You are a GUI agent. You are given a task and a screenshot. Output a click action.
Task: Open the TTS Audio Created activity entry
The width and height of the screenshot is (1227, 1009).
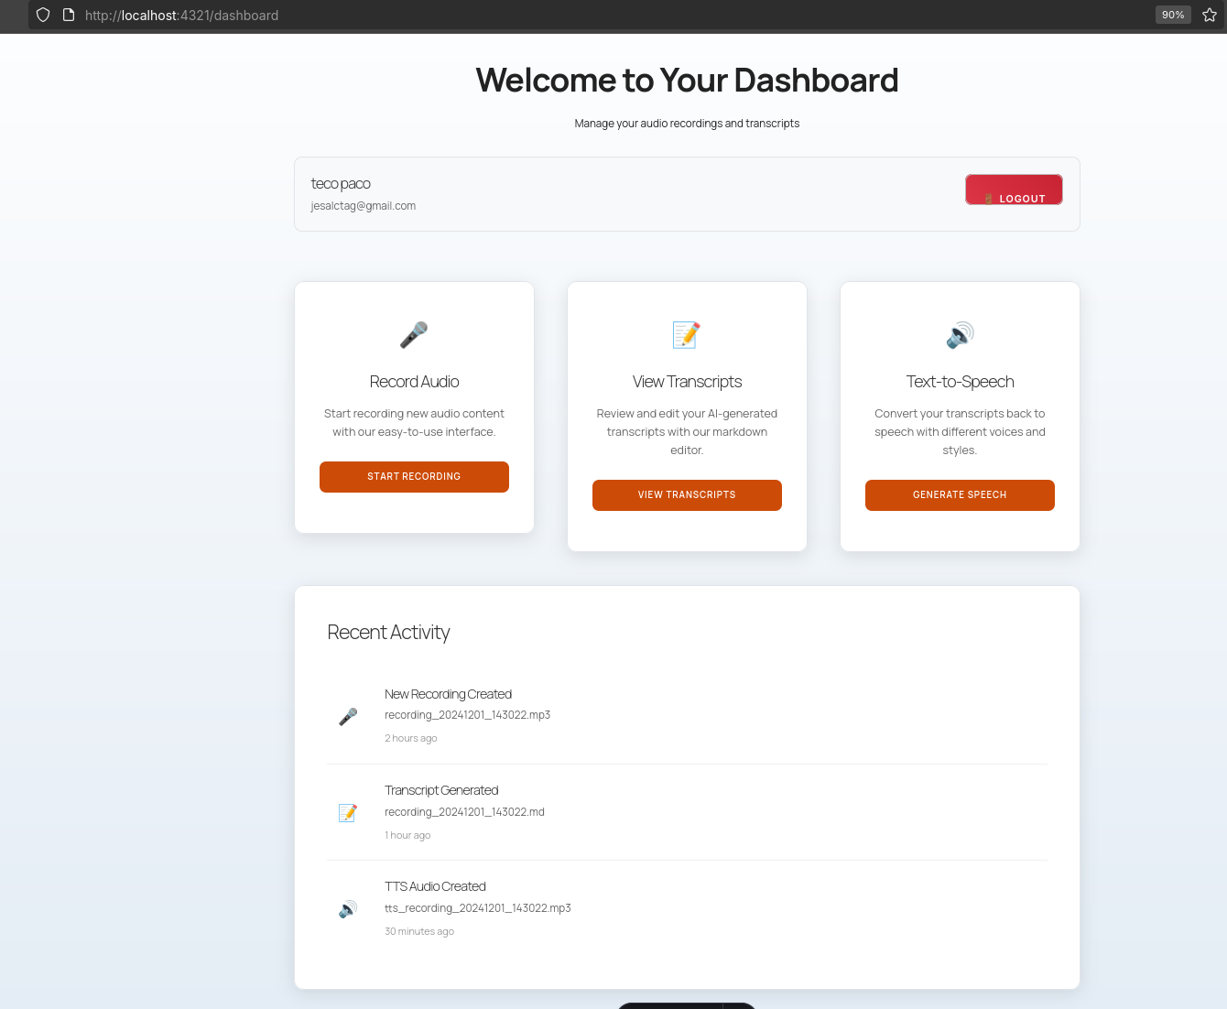(687, 909)
